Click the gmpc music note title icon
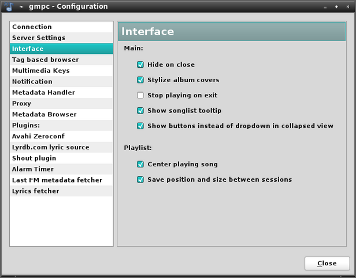Screen dimensions: 356x278 point(9,6)
